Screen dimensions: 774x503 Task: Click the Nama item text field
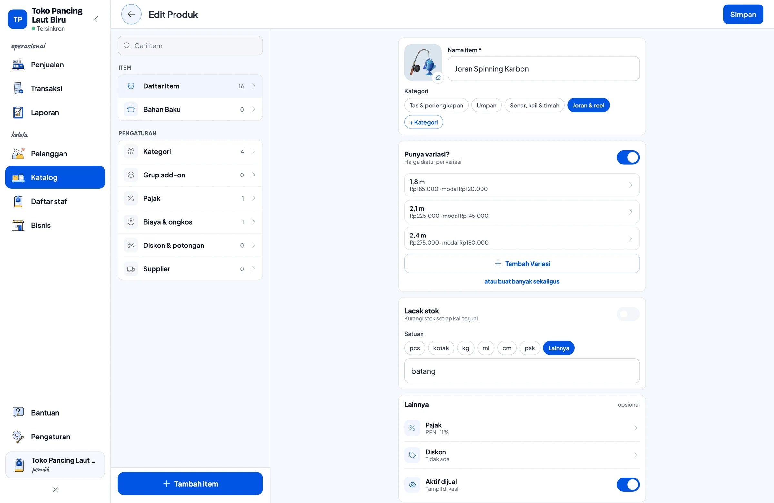point(543,69)
